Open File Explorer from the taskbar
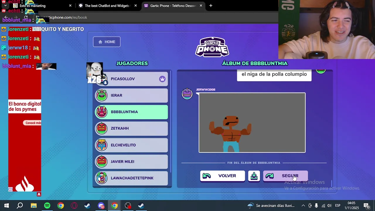Image resolution: width=375 pixels, height=211 pixels. click(34, 205)
